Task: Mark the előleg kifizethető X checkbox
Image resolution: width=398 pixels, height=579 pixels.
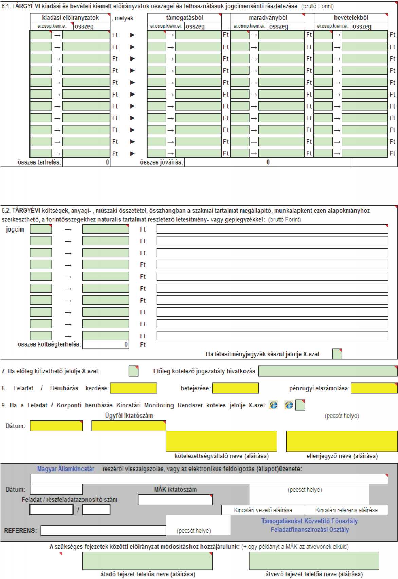Action: pos(133,371)
